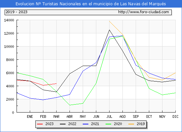Open the http://www.foro-ciudad.com link text

pyautogui.click(x=144, y=12)
